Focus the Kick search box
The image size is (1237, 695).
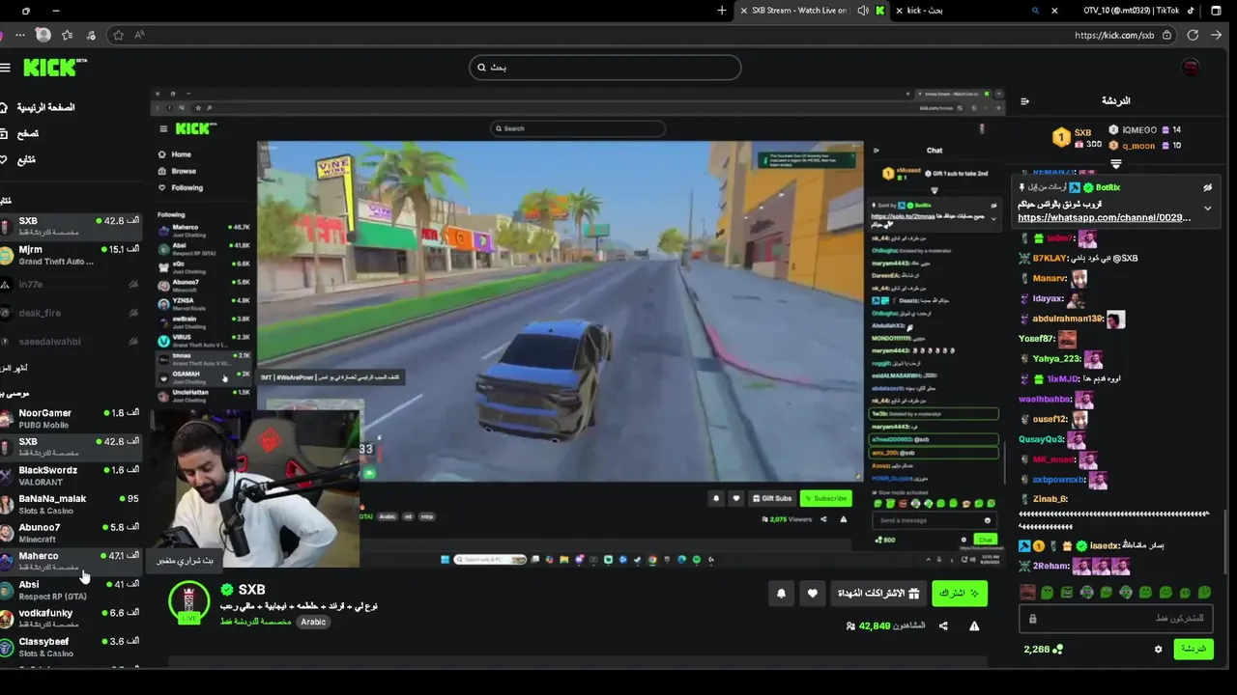[x=605, y=68]
